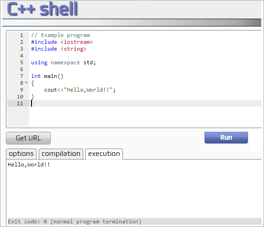Select the execution tab
This screenshot has width=264, height=227.
tap(104, 154)
